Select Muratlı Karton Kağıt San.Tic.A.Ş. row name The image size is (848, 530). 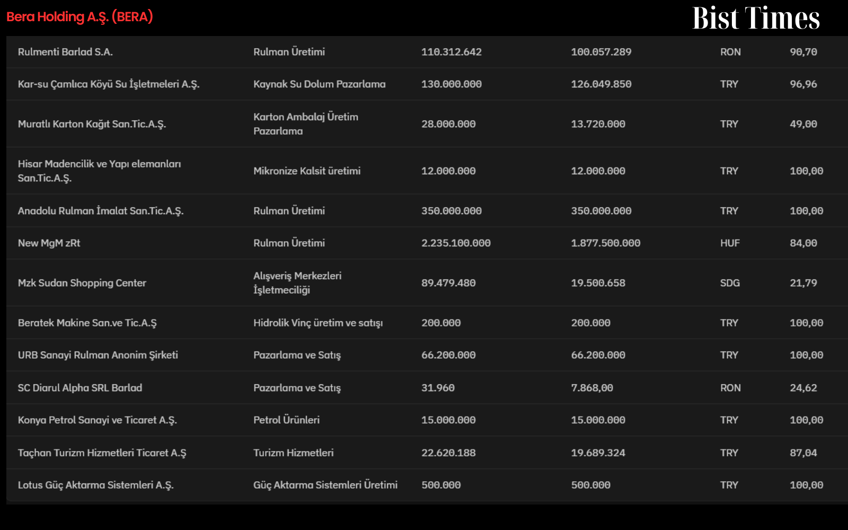point(92,124)
